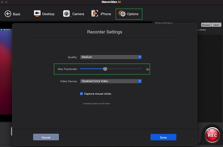
Task: Click the Desktop tab label
Action: coord(48,14)
